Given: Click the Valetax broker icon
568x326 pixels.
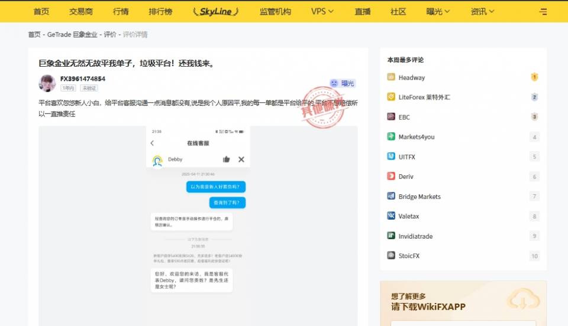Looking at the screenshot, I should click(x=391, y=216).
